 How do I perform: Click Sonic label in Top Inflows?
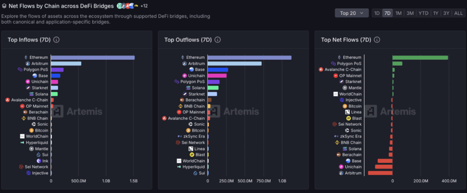[x=42, y=124]
